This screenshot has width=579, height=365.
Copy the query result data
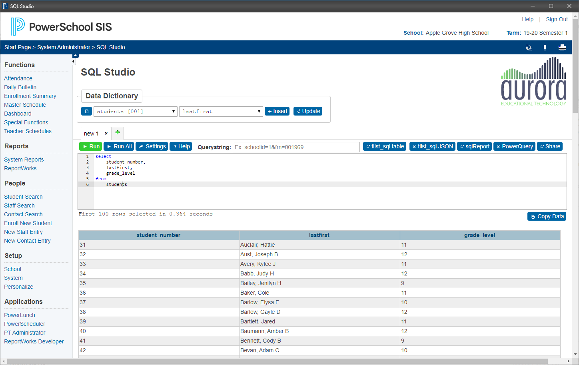[x=547, y=216]
